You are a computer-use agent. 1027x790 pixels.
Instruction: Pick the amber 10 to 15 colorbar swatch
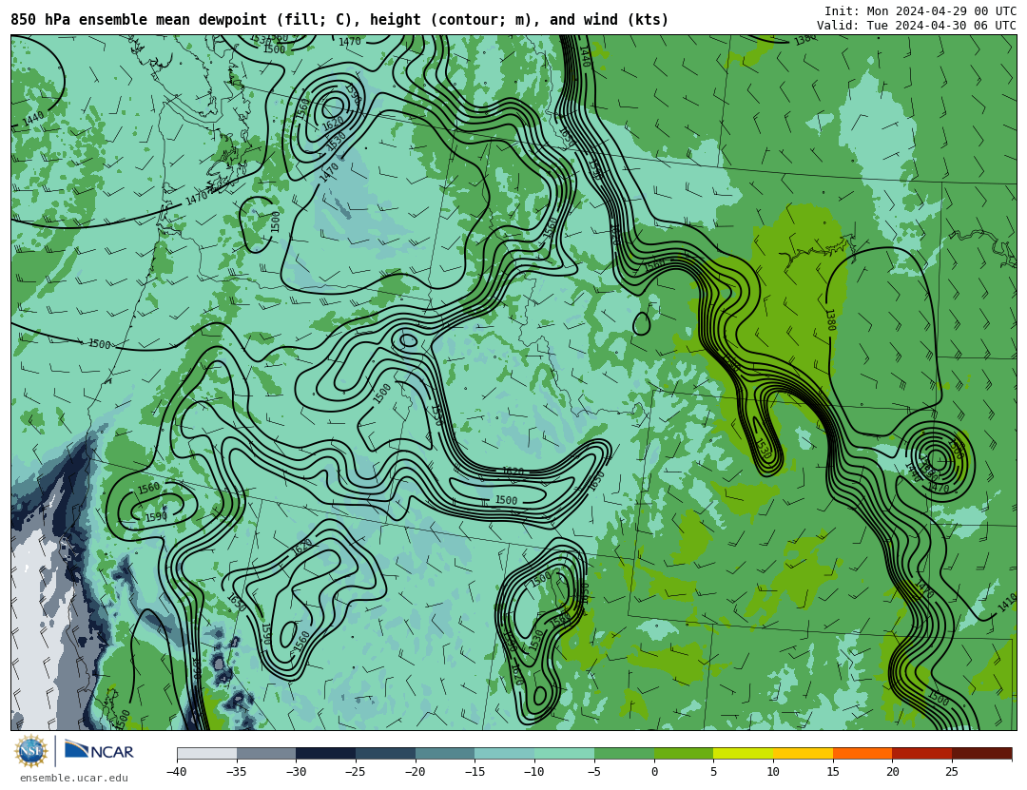803,753
